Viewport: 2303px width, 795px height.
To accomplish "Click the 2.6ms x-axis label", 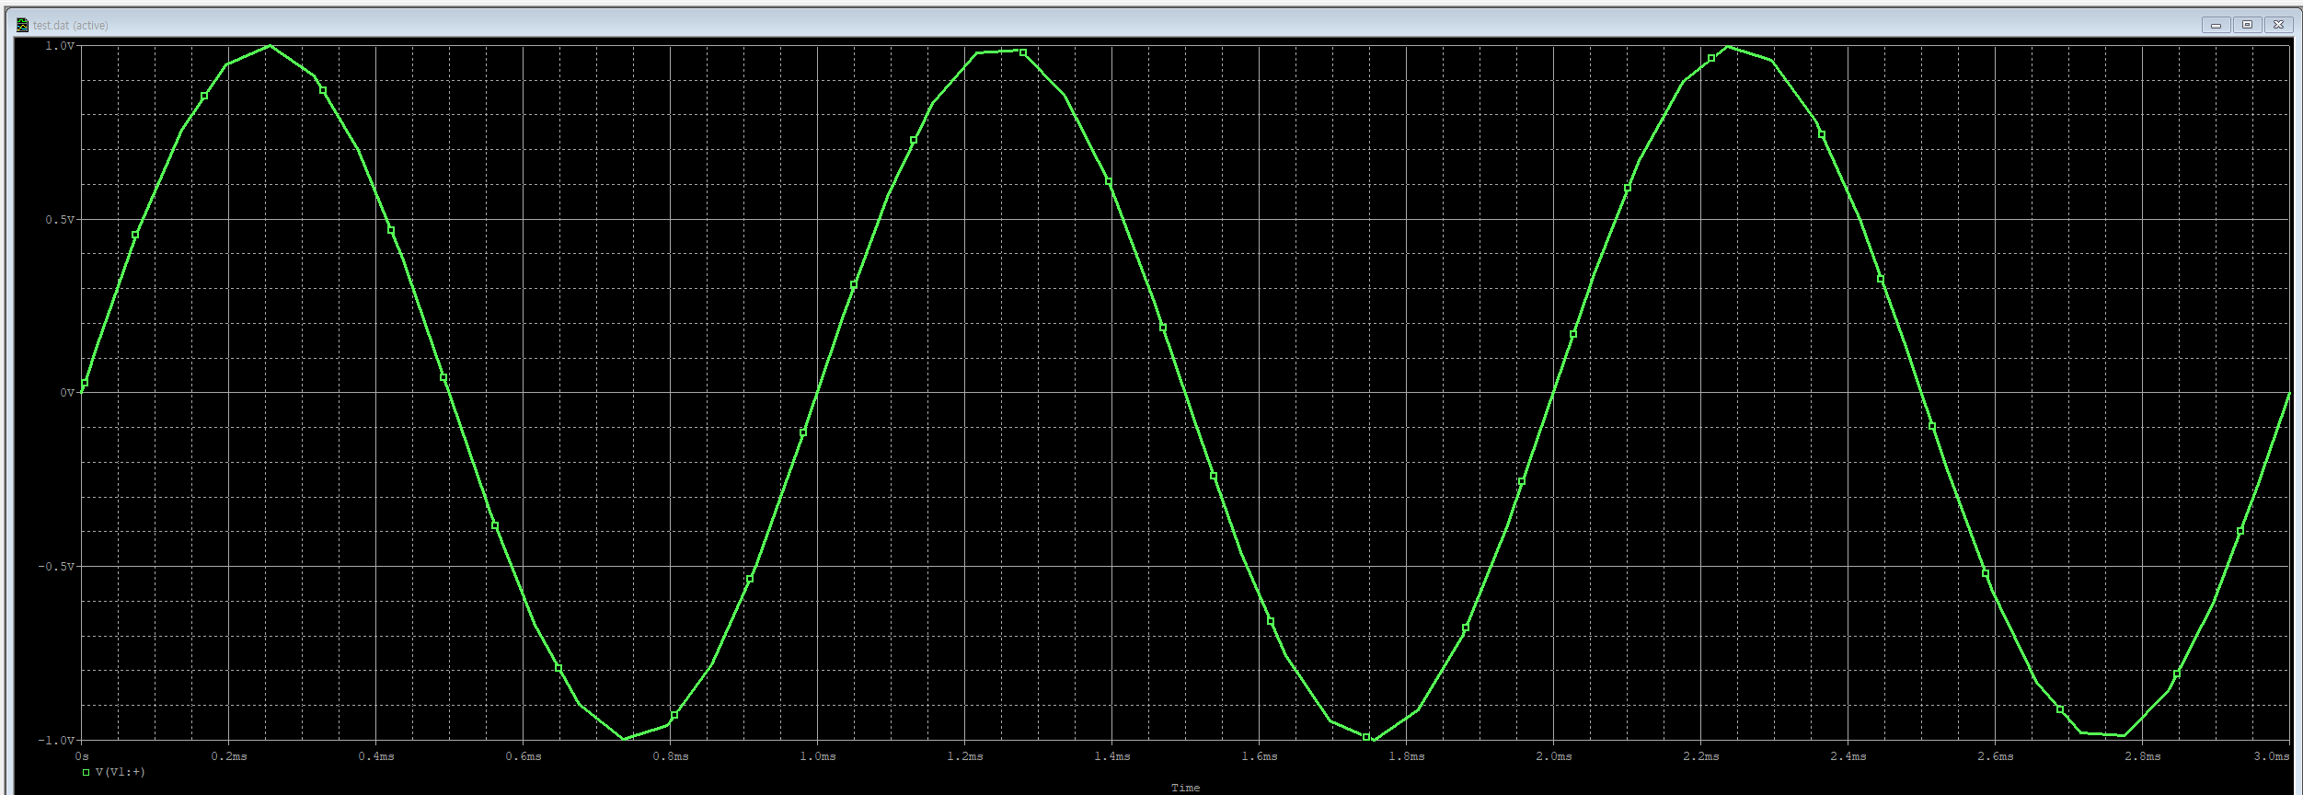I will click(1996, 756).
